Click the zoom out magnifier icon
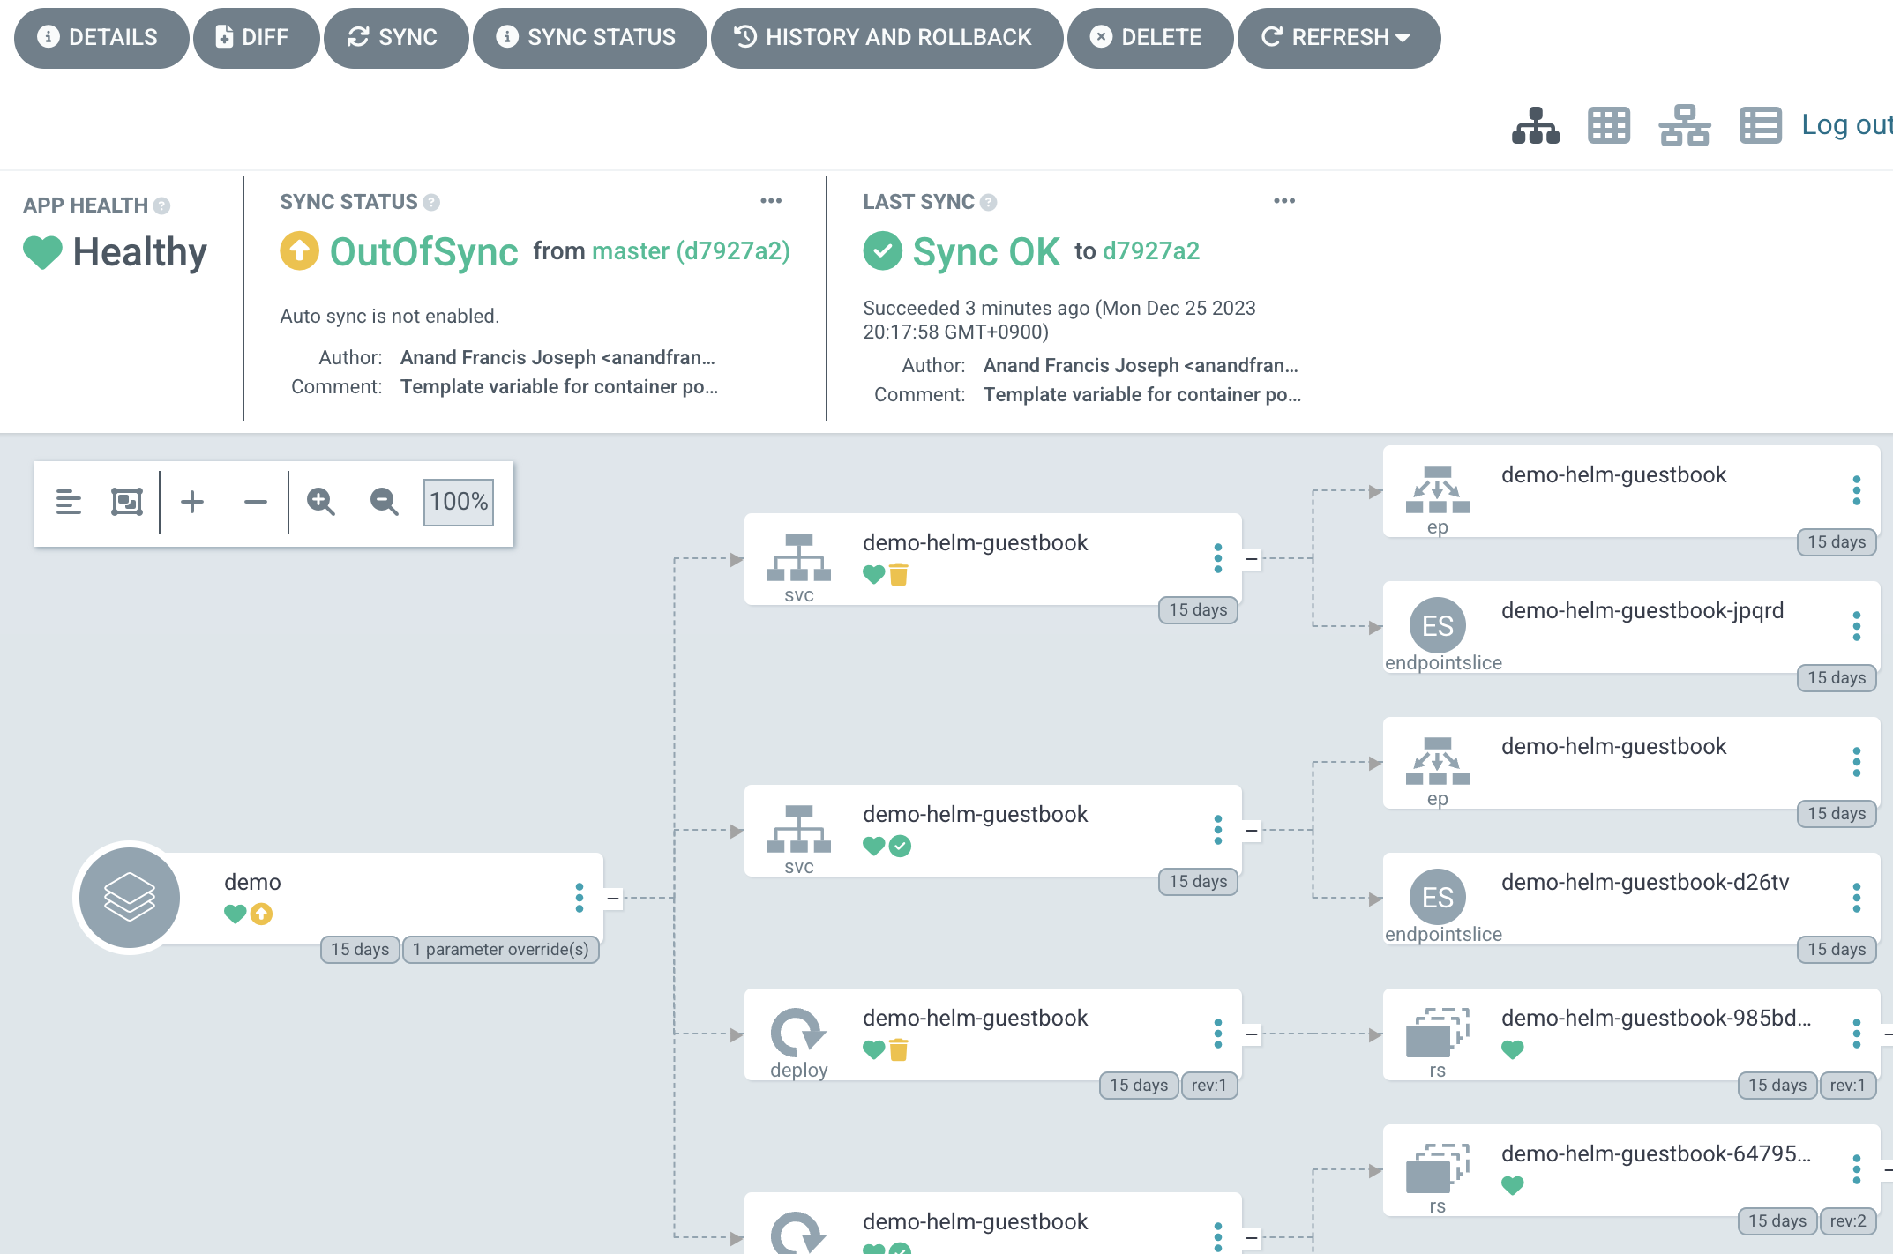This screenshot has width=1893, height=1254. point(384,502)
